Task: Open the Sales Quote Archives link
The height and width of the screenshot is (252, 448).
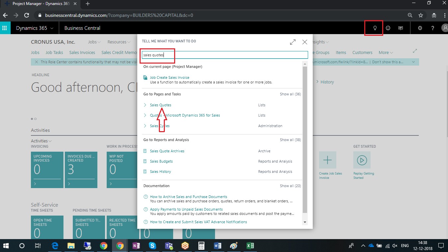Action: click(167, 151)
